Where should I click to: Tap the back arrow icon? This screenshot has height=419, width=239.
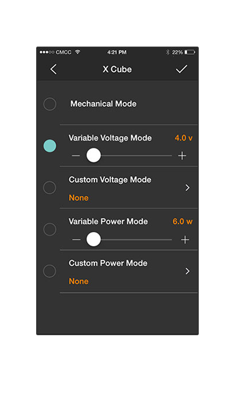(x=54, y=69)
